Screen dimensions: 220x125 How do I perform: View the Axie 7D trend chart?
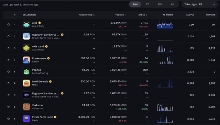pyautogui.click(x=165, y=25)
